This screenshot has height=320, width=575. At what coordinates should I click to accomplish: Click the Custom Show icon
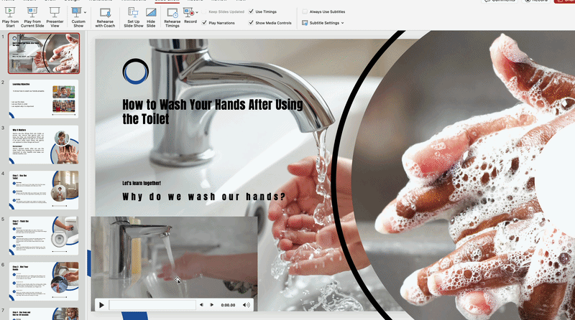click(77, 12)
